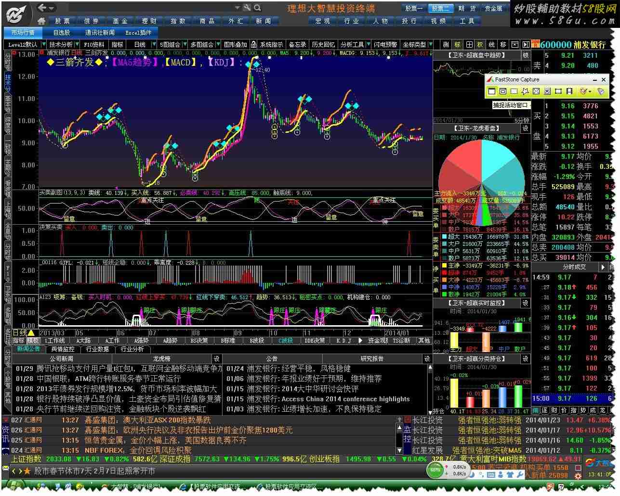Click FastStone capture window/object icon

pyautogui.click(x=503, y=91)
